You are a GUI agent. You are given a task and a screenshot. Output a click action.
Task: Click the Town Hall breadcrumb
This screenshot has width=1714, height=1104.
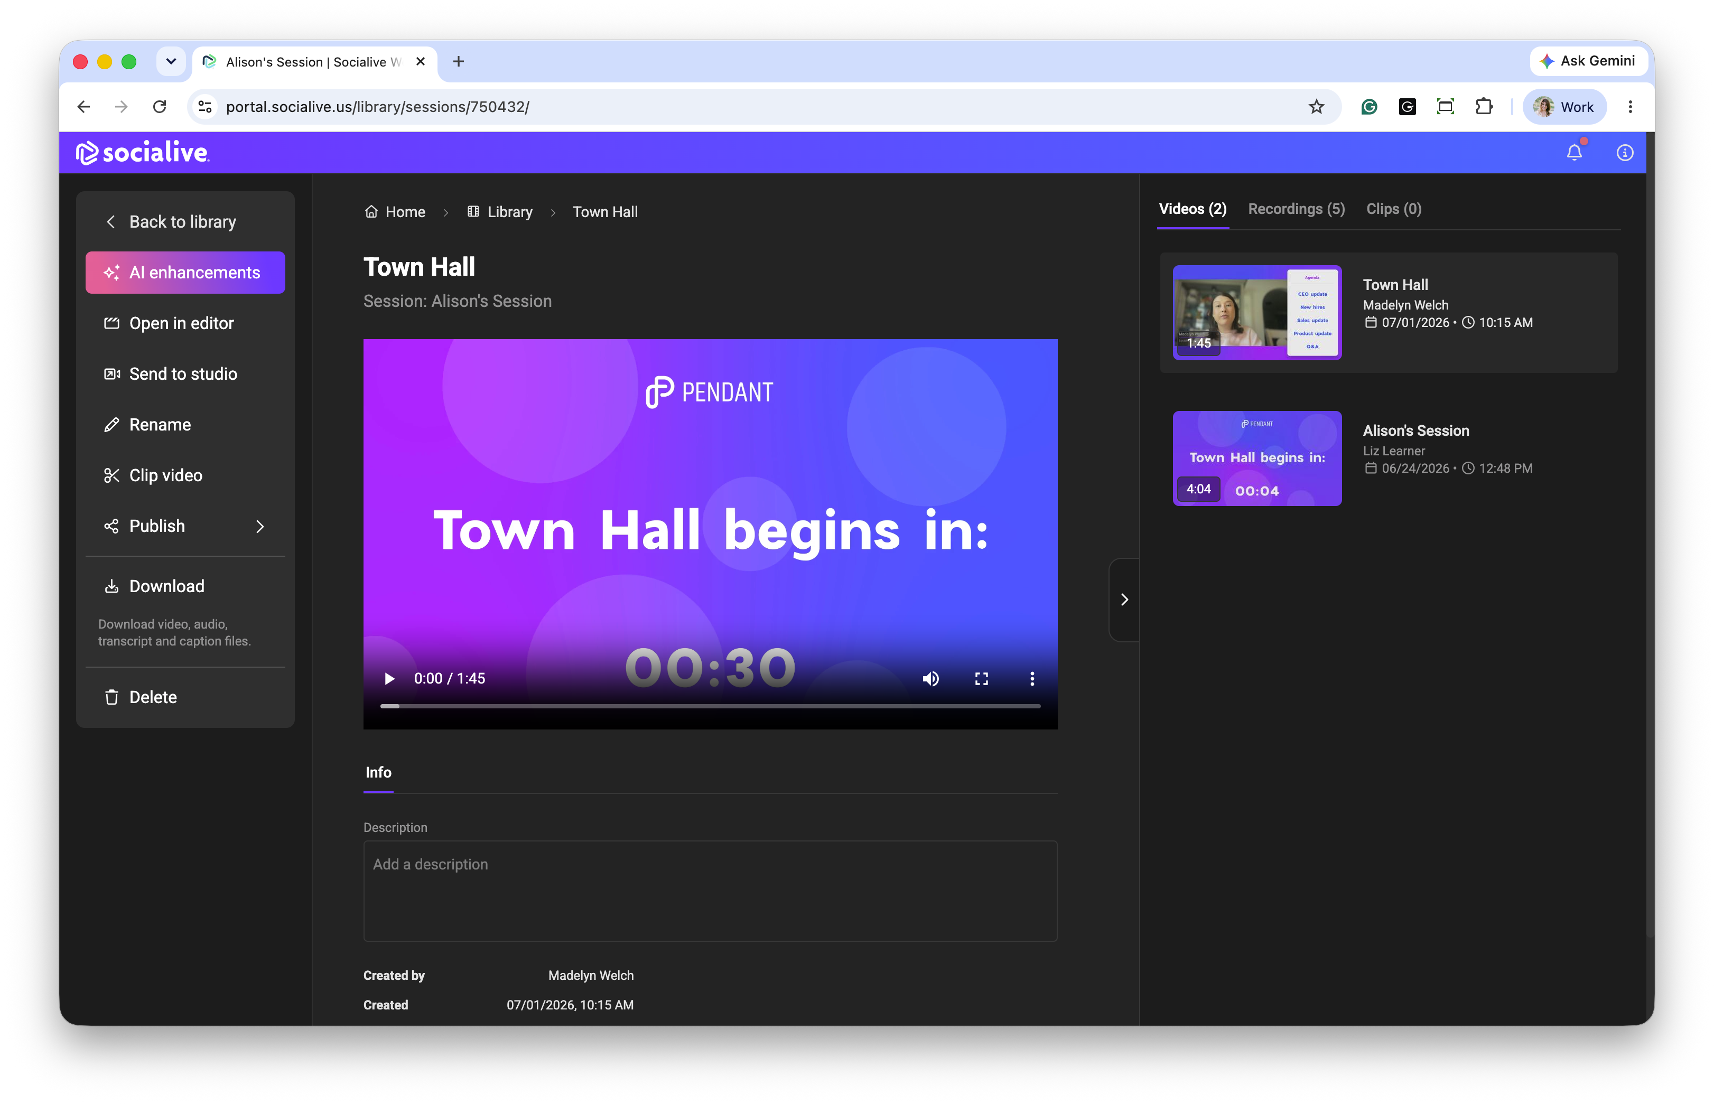(x=605, y=212)
